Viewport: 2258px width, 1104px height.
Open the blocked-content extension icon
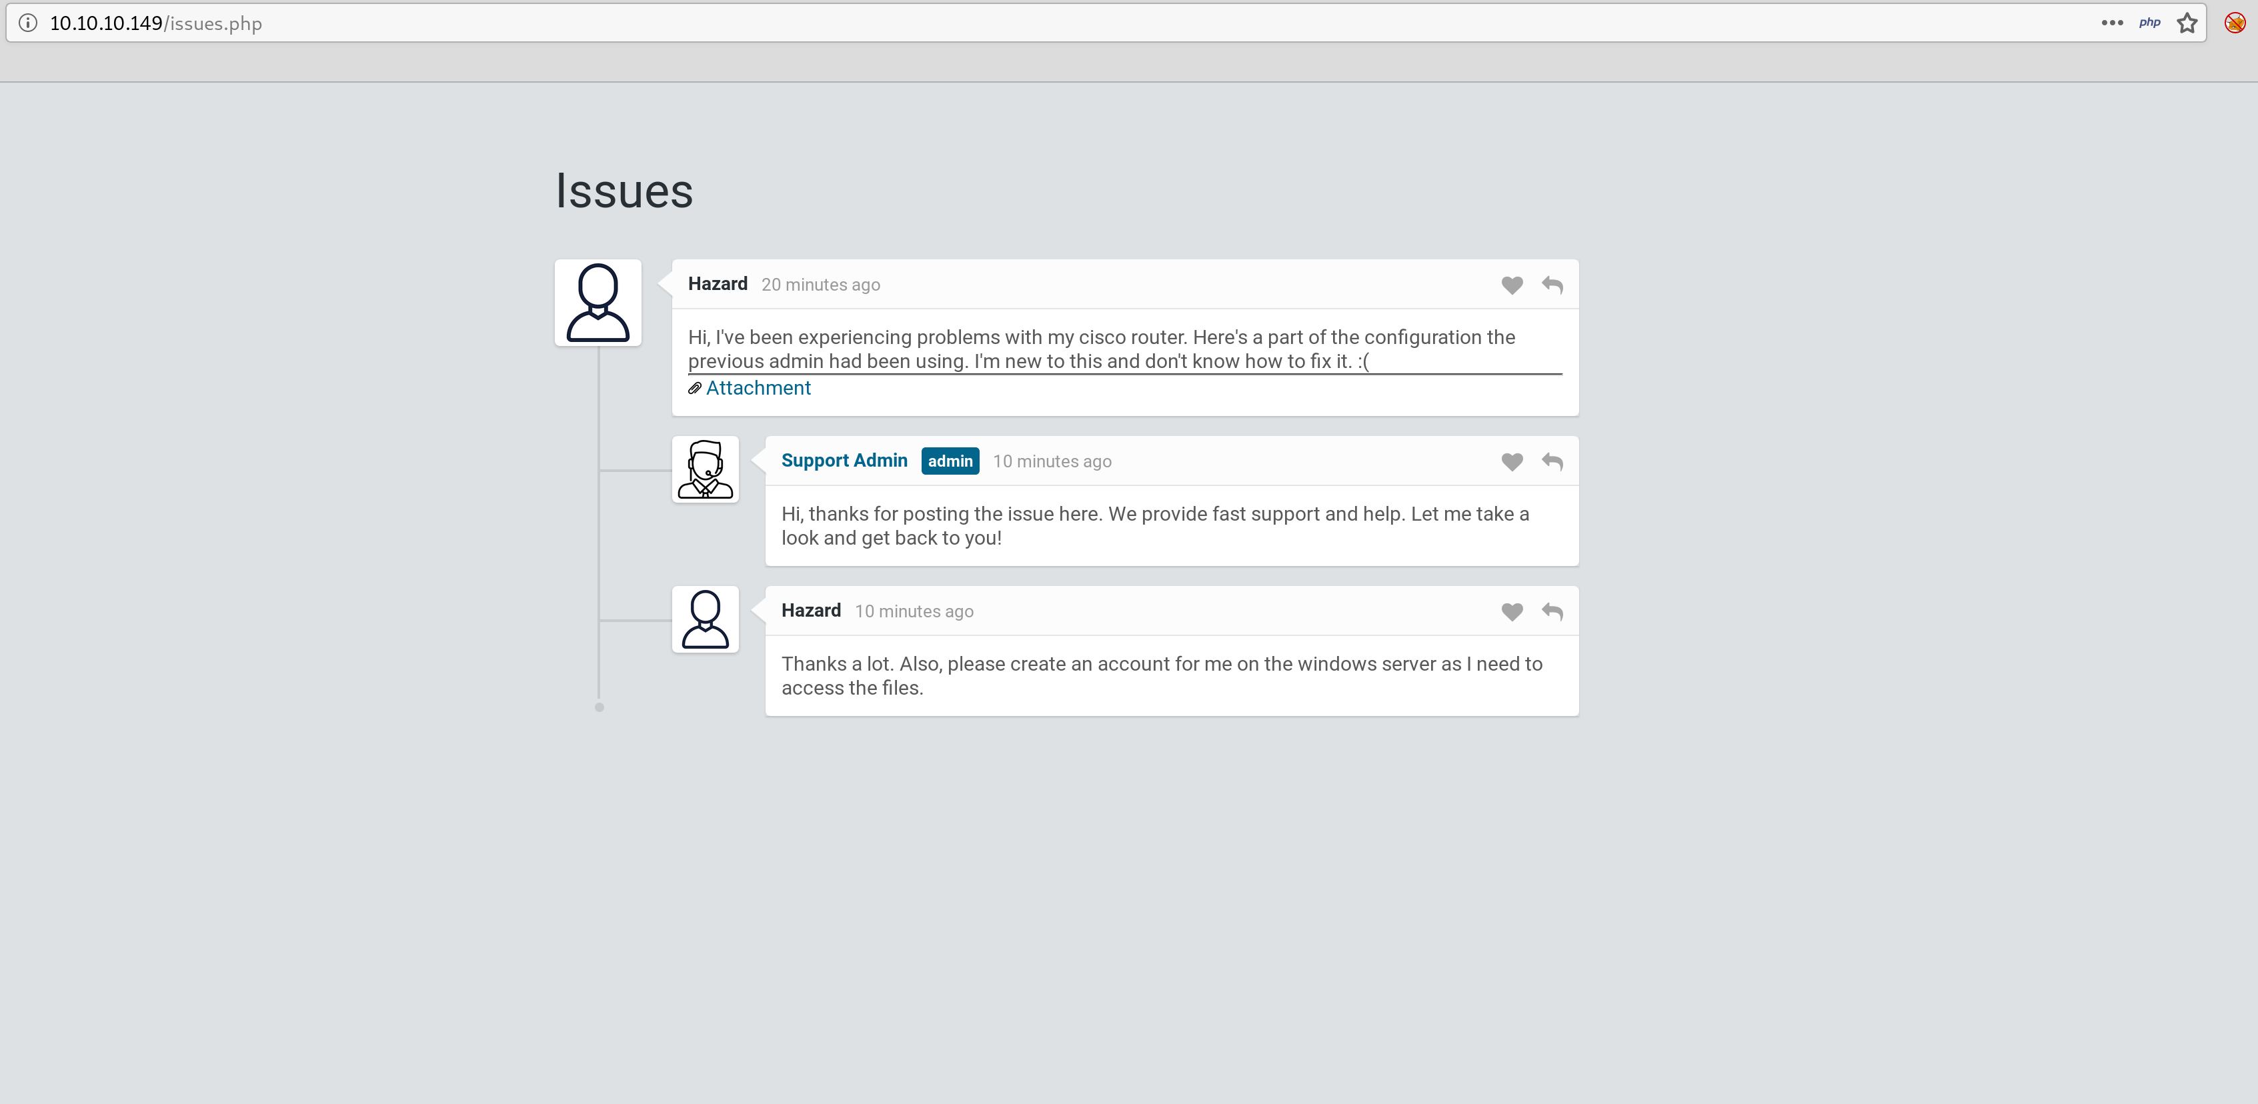(x=2235, y=23)
